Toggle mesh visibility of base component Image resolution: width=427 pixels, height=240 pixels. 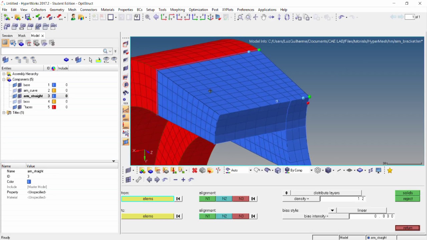pyautogui.click(x=20, y=85)
